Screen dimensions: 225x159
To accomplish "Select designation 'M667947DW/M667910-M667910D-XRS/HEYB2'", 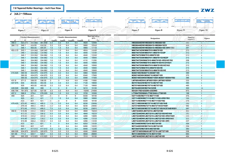I will coord(152,60).
